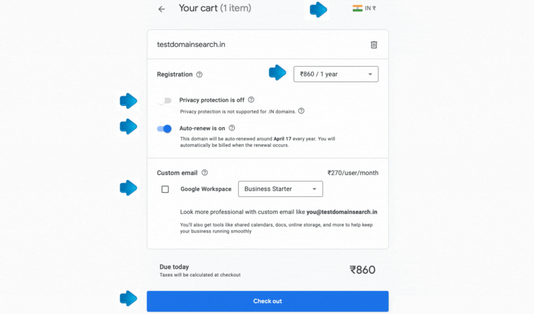Click the Your cart heading
Viewport: 534px width, 314px height.
(x=215, y=8)
